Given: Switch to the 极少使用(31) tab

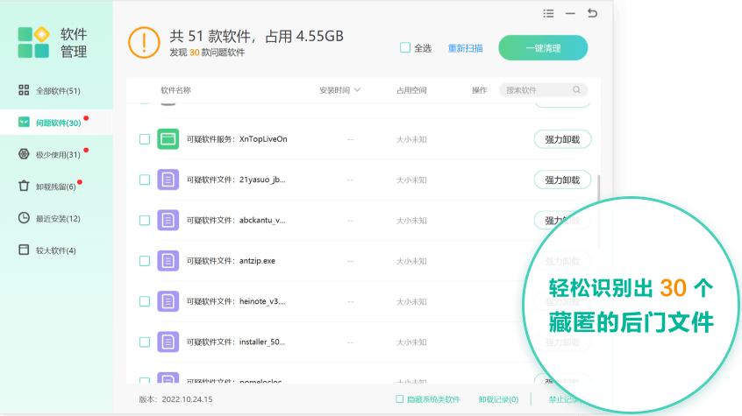Looking at the screenshot, I should pos(57,155).
